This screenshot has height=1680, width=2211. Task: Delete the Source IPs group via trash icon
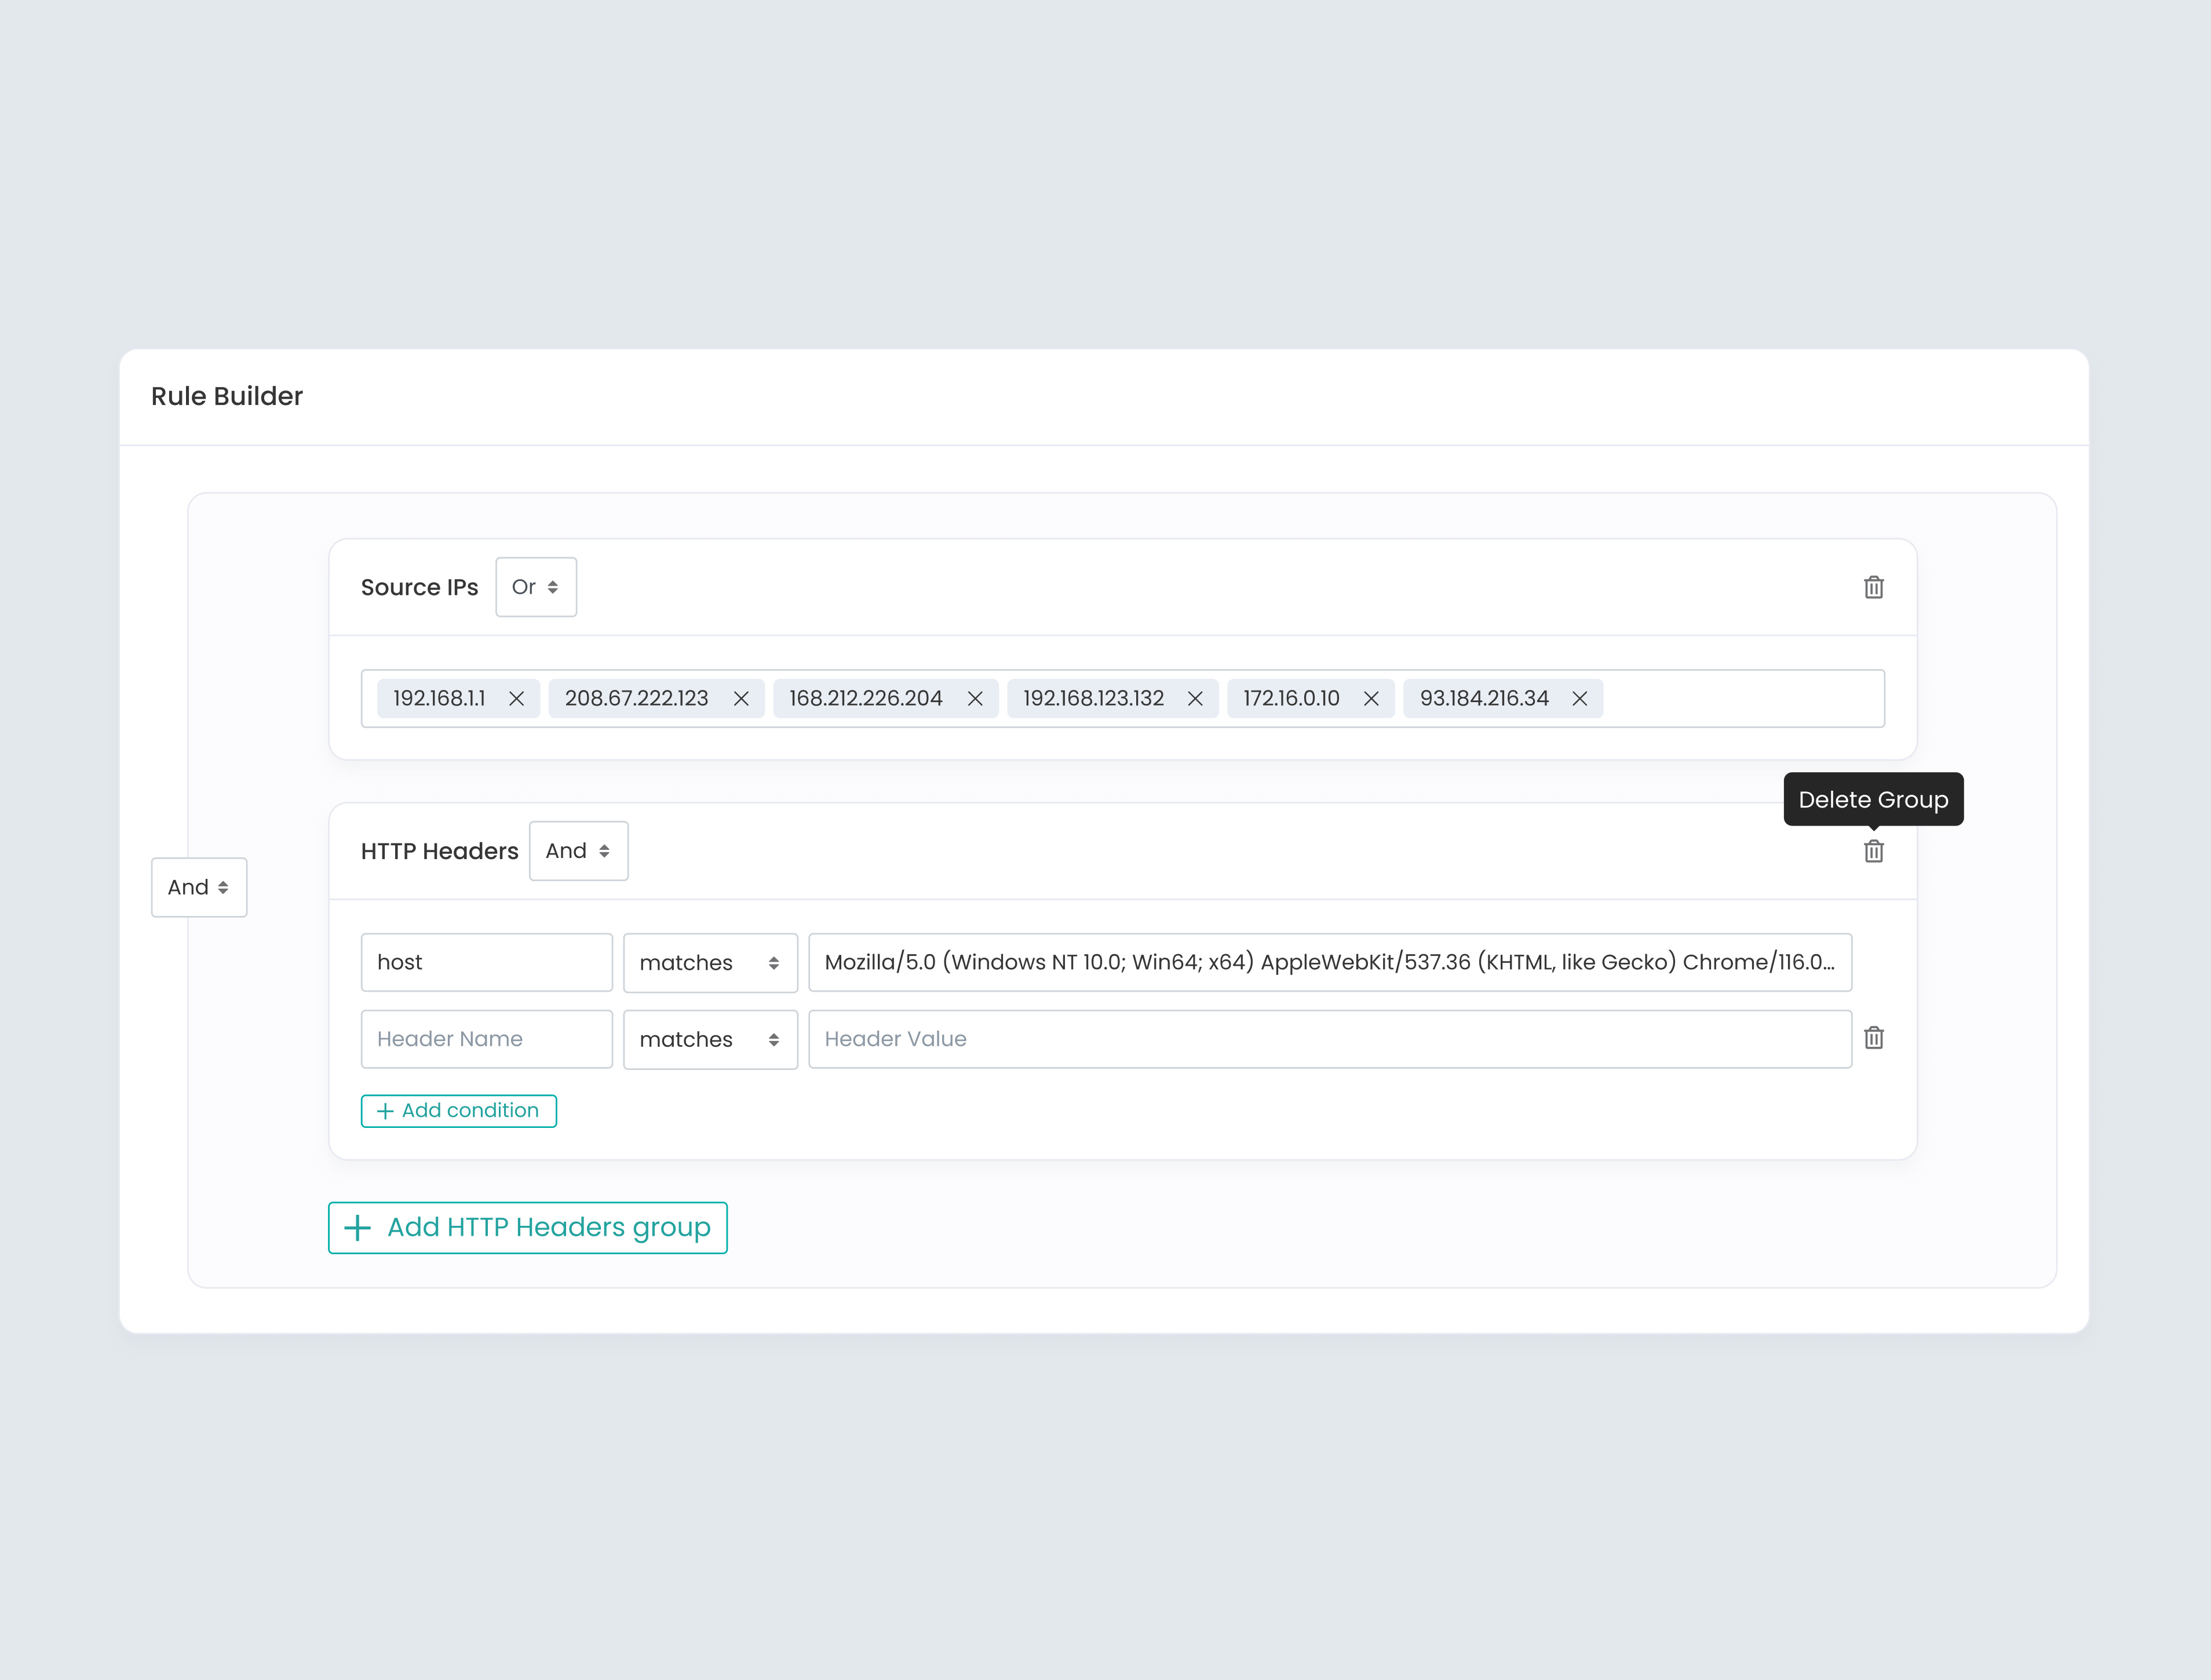tap(1874, 587)
